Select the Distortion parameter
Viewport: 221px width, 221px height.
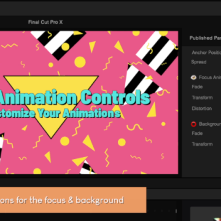(202, 109)
